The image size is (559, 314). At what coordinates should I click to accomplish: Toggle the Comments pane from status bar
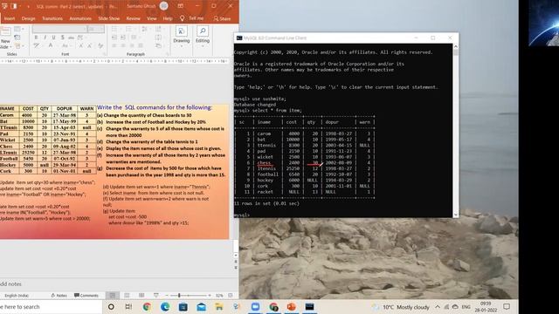(x=86, y=296)
